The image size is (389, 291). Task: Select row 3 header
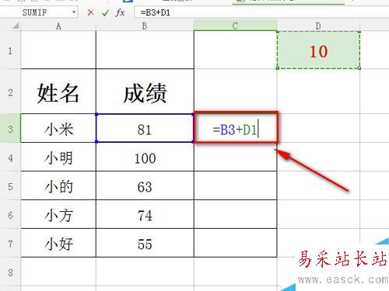(10, 128)
